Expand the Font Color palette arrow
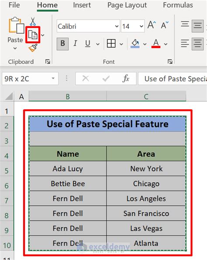 pos(166,44)
